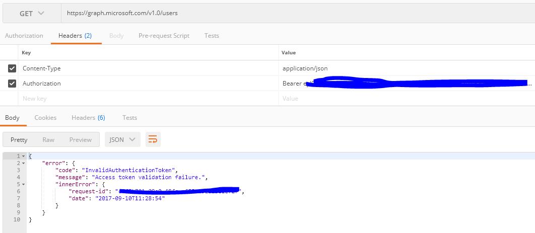Switch to the response Cookies tab

(x=45, y=118)
